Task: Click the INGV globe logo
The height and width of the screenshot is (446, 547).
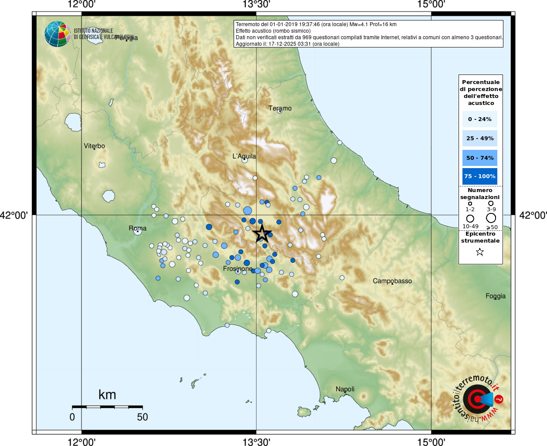Action: click(x=57, y=34)
